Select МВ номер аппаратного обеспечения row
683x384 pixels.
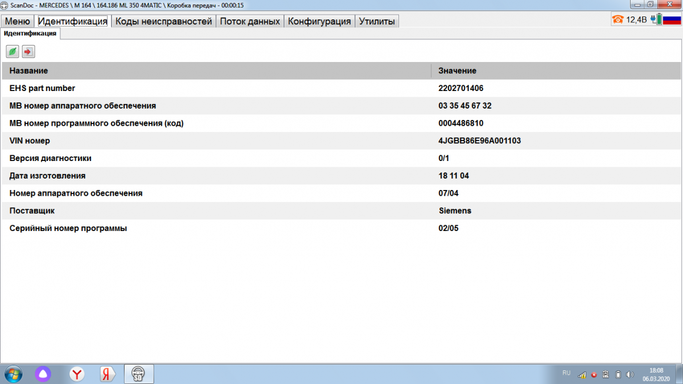pyautogui.click(x=341, y=106)
